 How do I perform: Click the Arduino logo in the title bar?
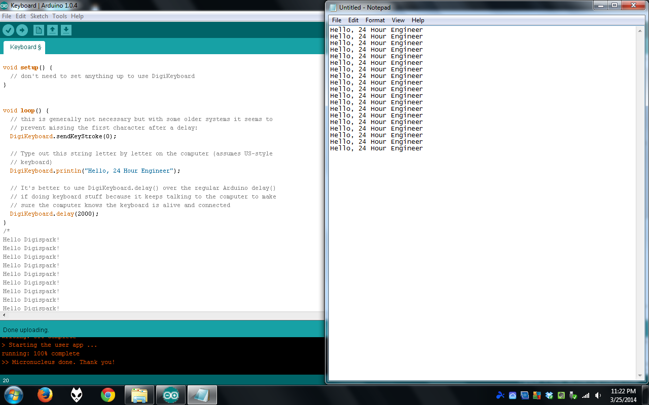(5, 6)
